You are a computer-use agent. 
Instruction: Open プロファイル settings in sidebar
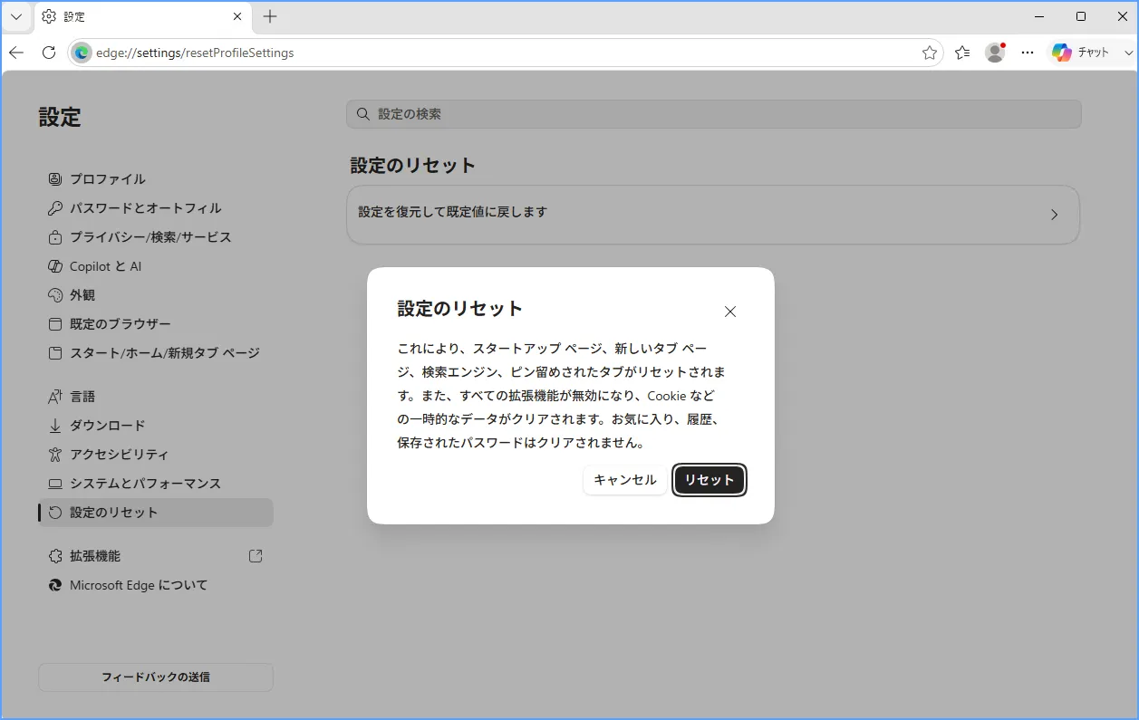click(x=156, y=179)
